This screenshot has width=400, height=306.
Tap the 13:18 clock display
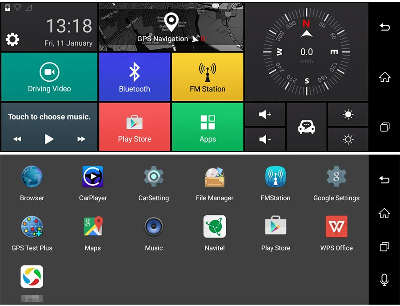69,26
